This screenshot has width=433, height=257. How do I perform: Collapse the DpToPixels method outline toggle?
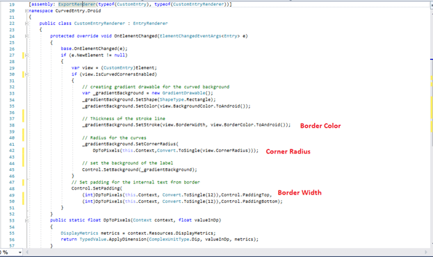[27, 220]
